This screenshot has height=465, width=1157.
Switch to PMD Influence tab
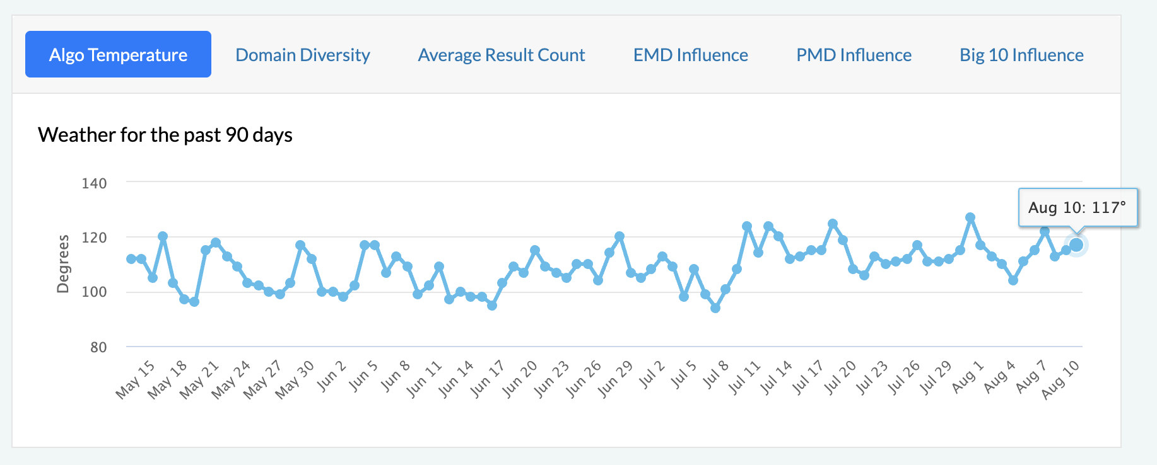854,55
